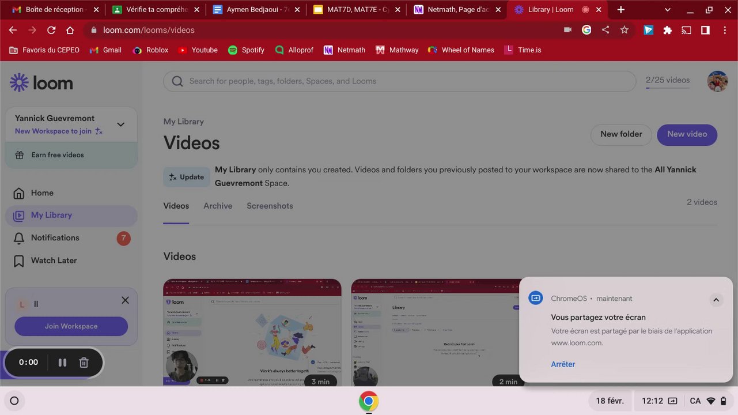Open Notifications in the sidebar
The image size is (738, 415).
point(71,238)
